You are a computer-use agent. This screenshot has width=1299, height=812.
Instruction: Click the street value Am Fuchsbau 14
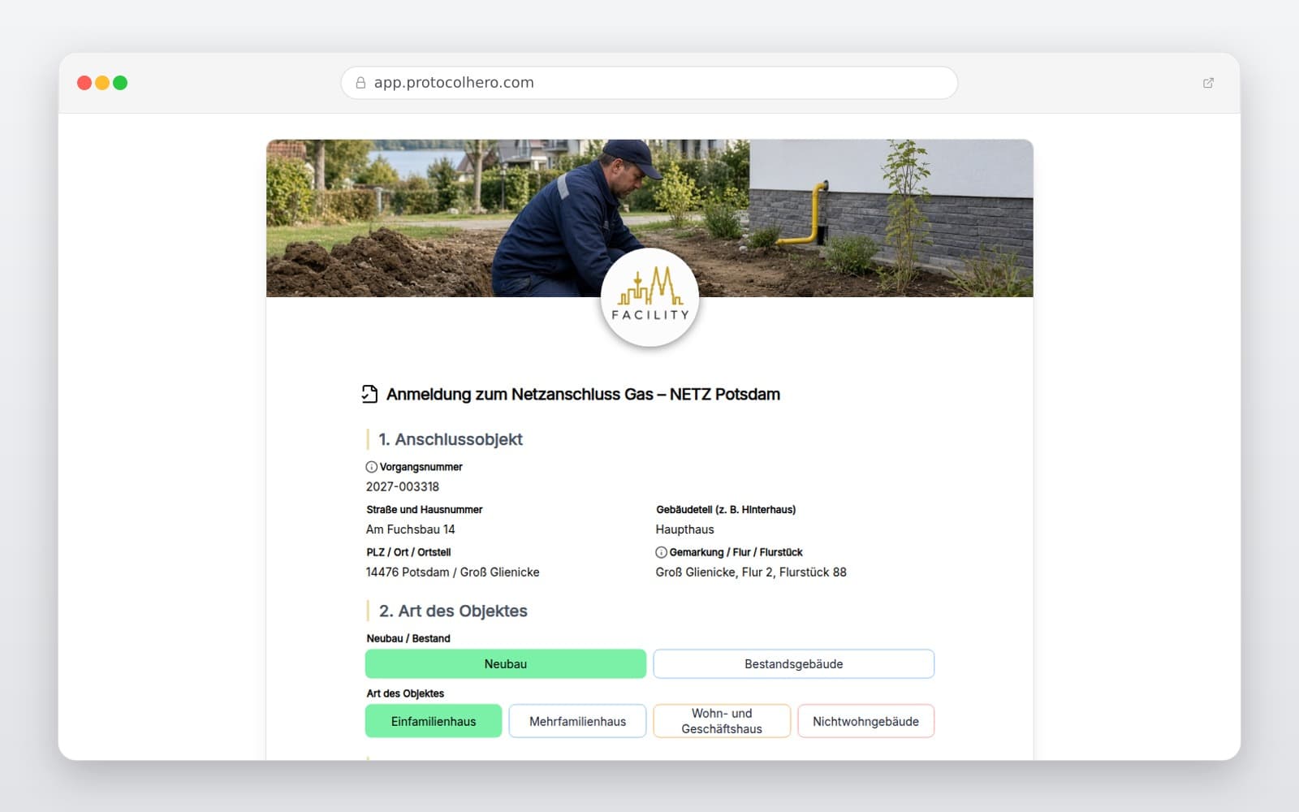point(411,529)
